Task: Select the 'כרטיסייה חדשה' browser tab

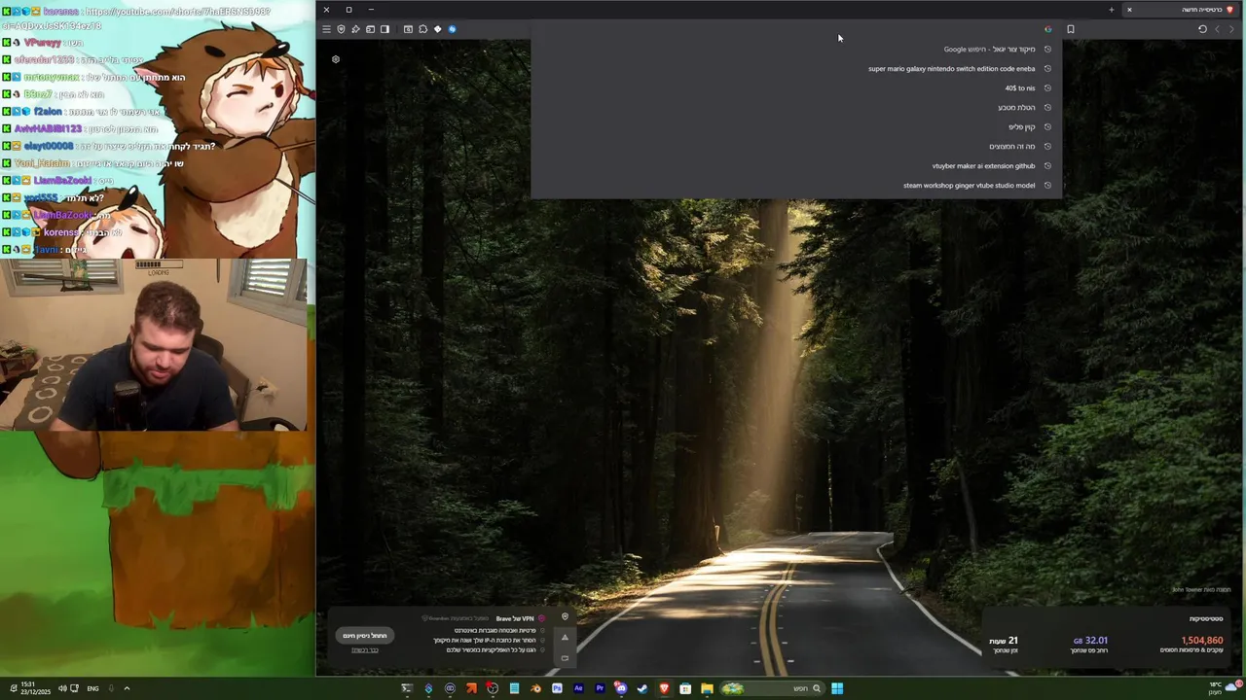Action: pyautogui.click(x=1182, y=10)
